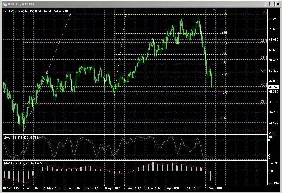Click the chart window icon in title bar

(4, 4)
